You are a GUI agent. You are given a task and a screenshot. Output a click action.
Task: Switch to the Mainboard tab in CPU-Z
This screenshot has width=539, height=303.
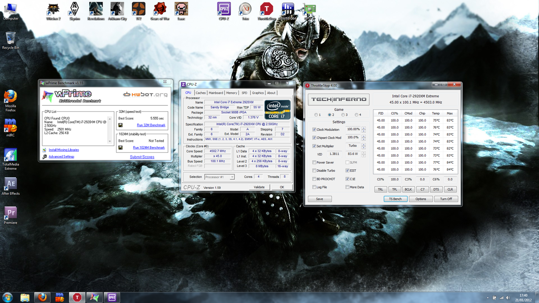click(216, 93)
